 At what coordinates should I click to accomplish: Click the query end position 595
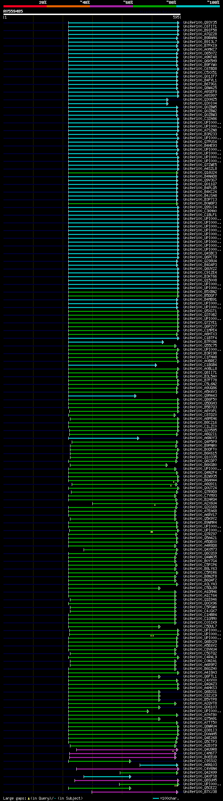coord(176,17)
